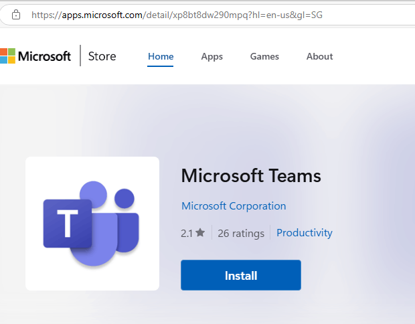Viewport: 415px width, 324px height.
Task: Install Microsoft Teams
Action: click(x=241, y=275)
